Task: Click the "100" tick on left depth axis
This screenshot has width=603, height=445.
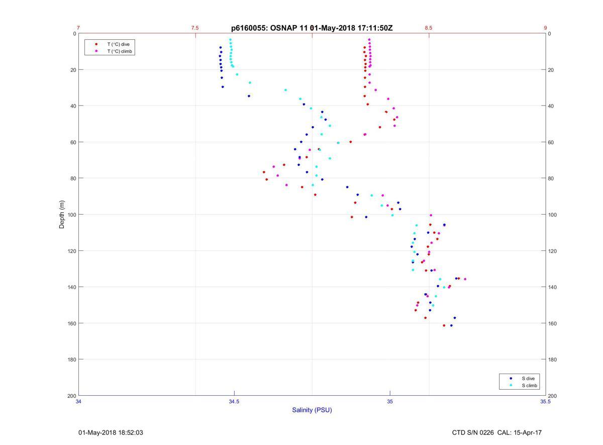Action: (71, 215)
